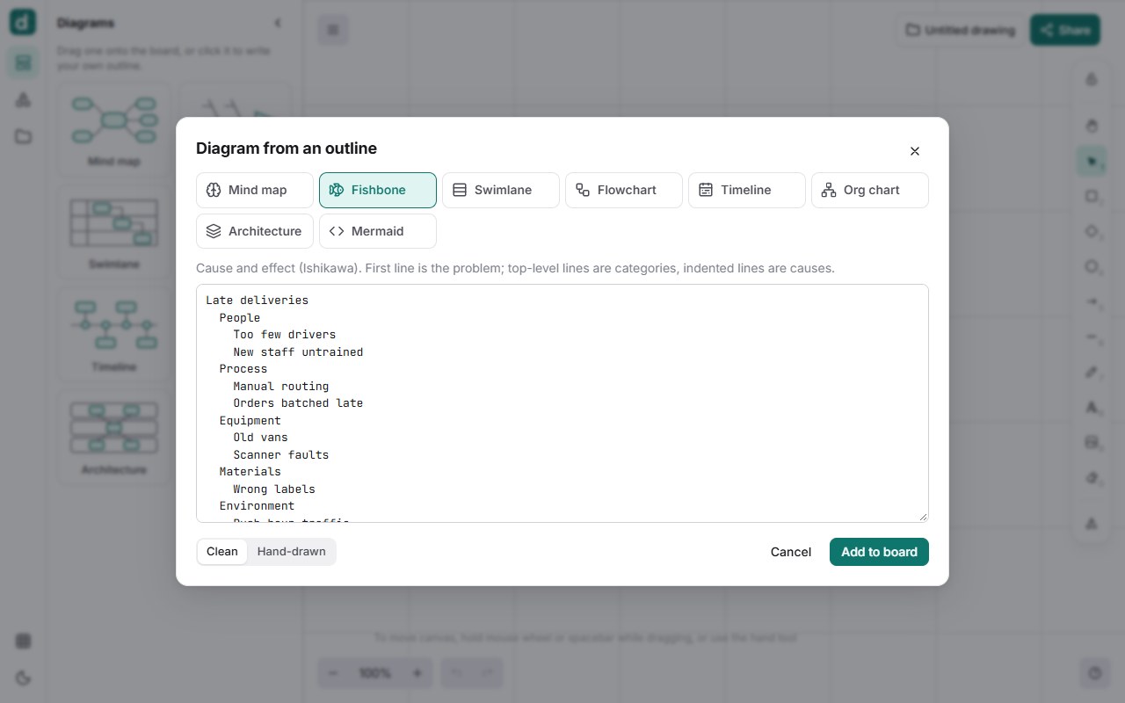Viewport: 1125px width, 703px height.
Task: Click the Swimlane template thumbnail in sidebar
Action: [x=114, y=231]
